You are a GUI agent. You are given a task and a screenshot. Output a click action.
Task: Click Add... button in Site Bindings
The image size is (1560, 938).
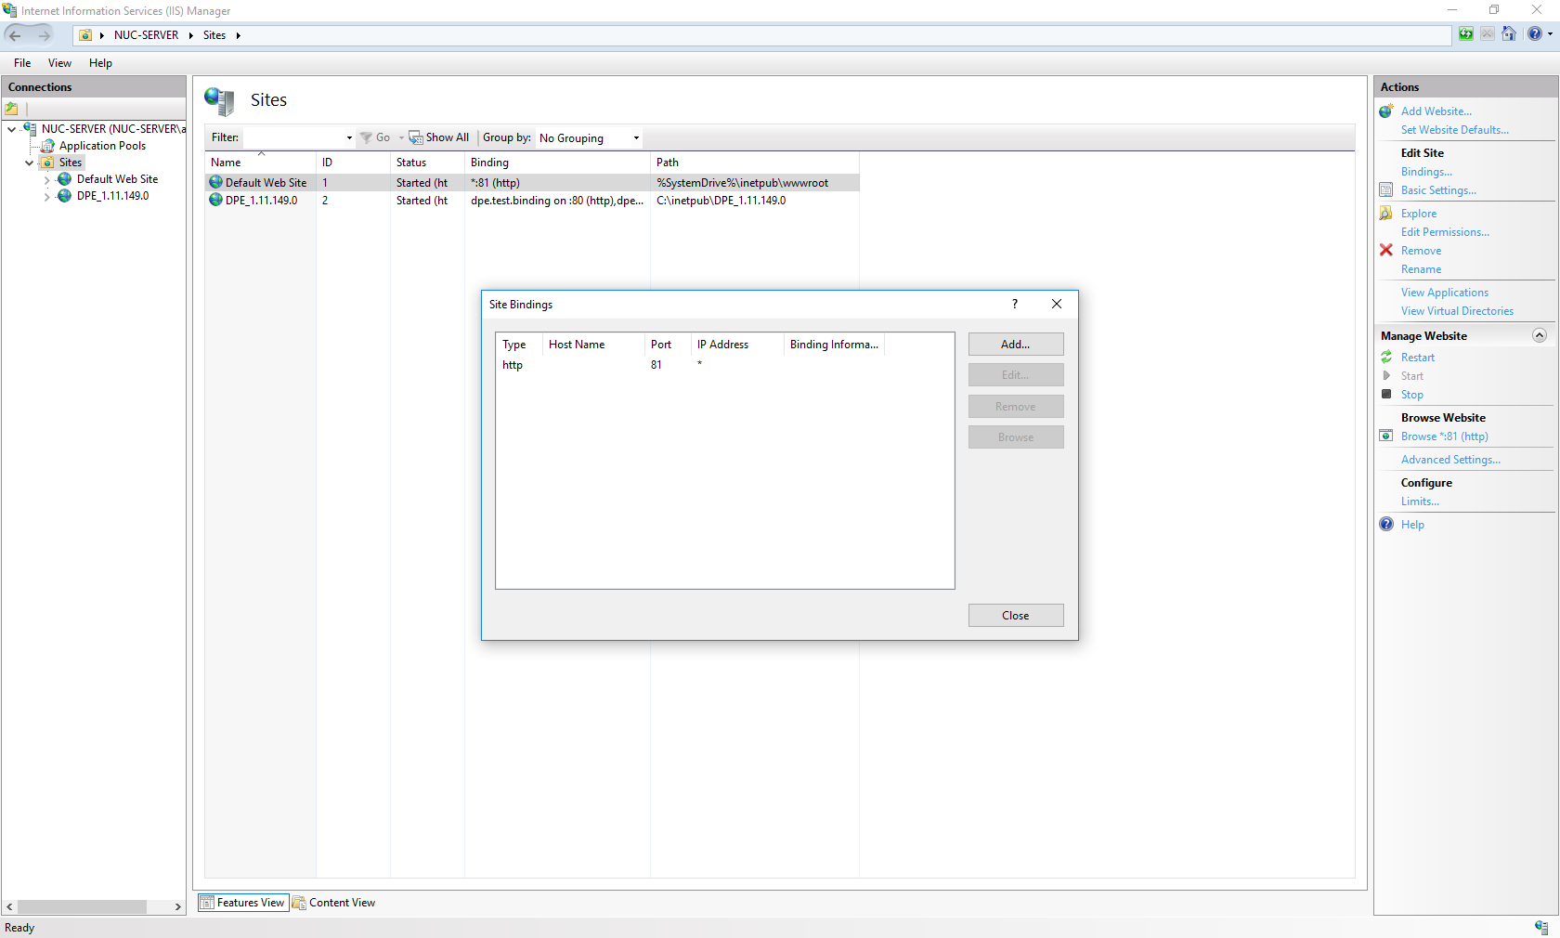(x=1015, y=345)
